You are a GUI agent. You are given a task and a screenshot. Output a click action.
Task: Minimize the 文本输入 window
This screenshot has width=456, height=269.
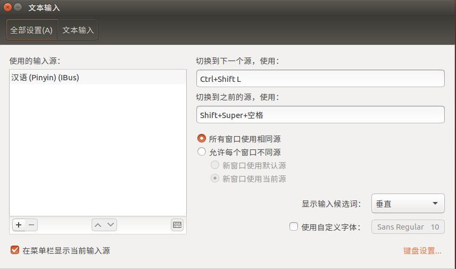pyautogui.click(x=18, y=7)
